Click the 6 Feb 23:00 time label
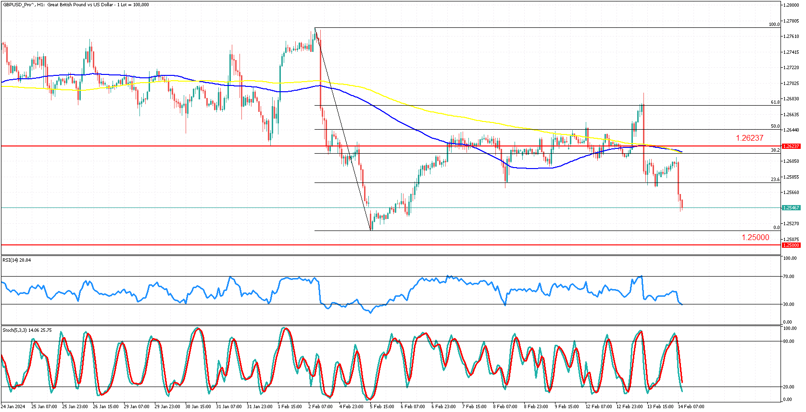 [444, 407]
